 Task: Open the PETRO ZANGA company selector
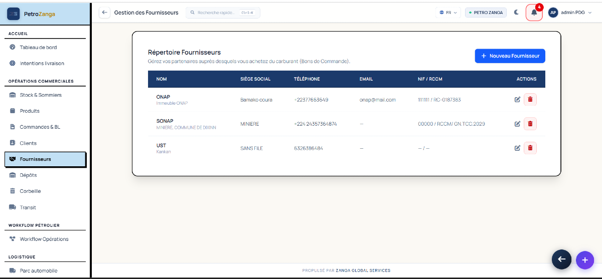486,13
